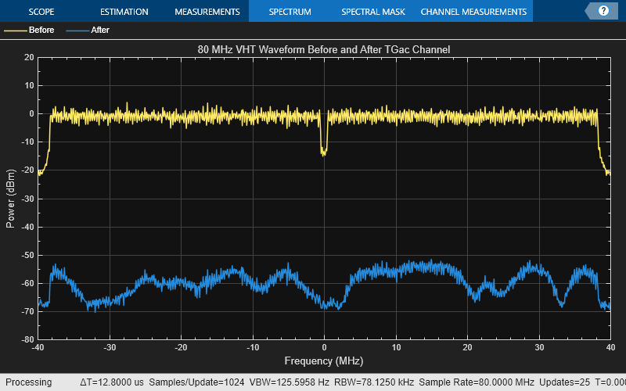Switch to the Scope tab
Viewport: 626px width, 391px height.
(x=41, y=12)
